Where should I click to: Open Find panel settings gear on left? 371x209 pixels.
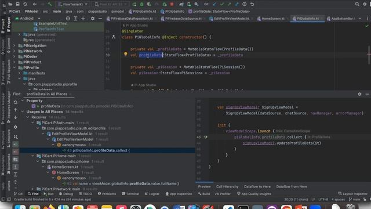tap(16, 127)
